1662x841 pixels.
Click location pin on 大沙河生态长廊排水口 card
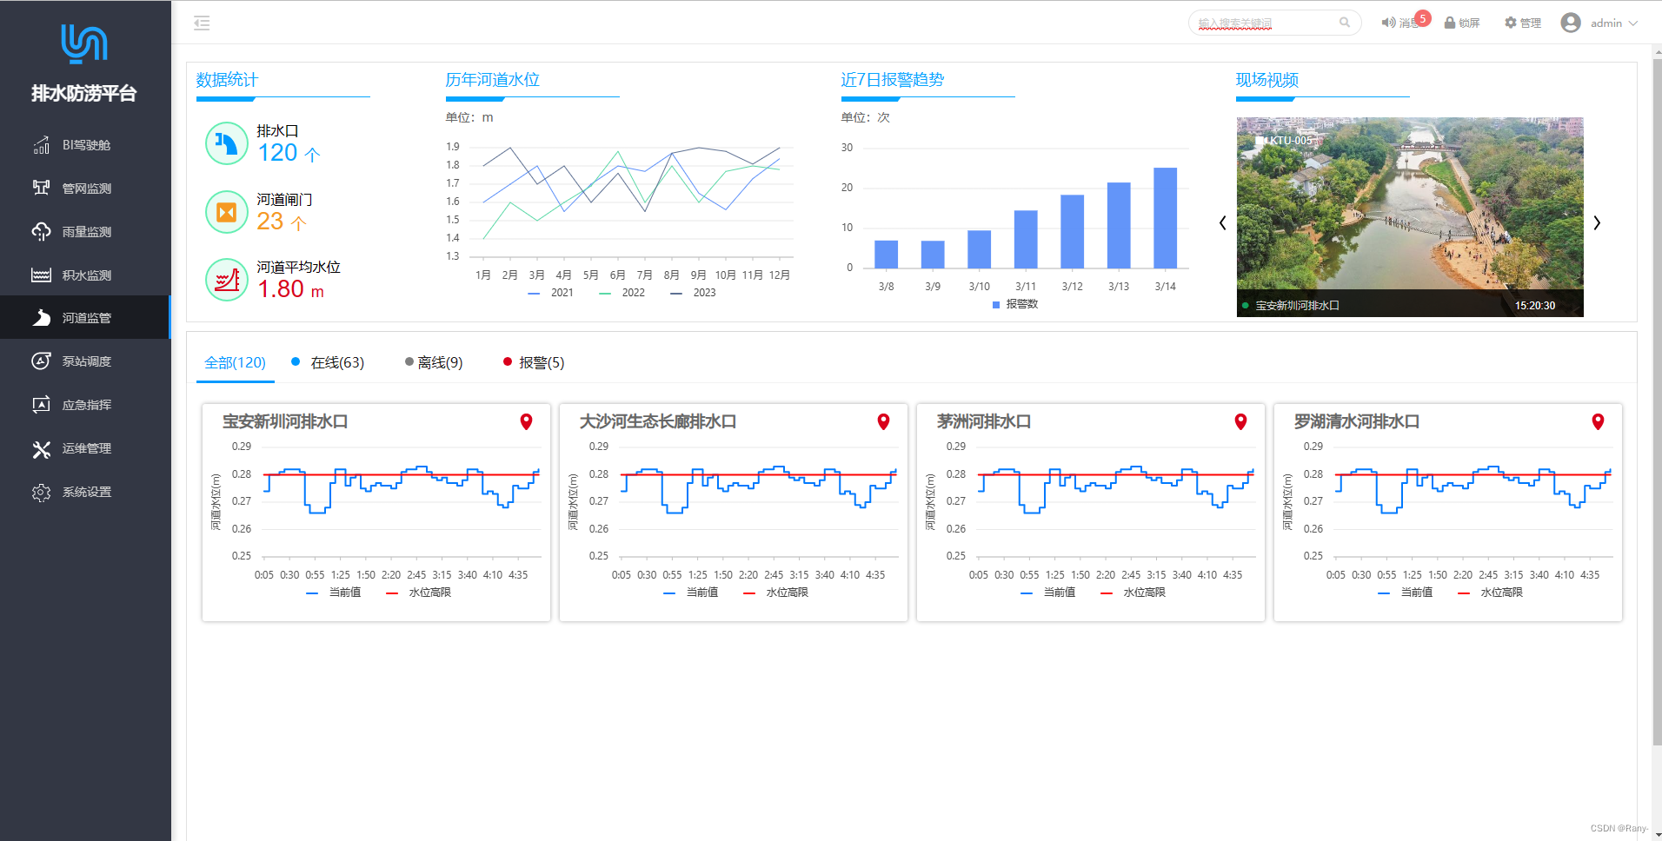883,421
